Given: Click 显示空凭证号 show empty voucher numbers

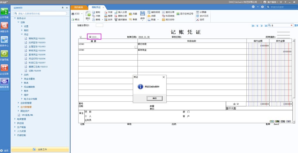Looking at the screenshot, I should pyautogui.click(x=185, y=14).
